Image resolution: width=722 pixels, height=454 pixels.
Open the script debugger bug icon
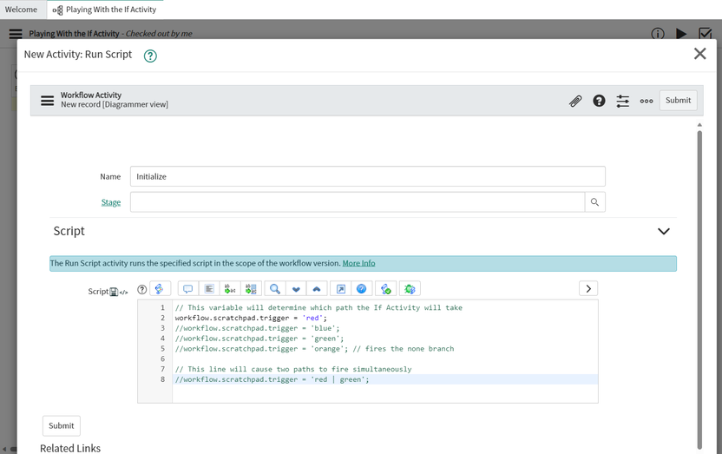coord(410,289)
